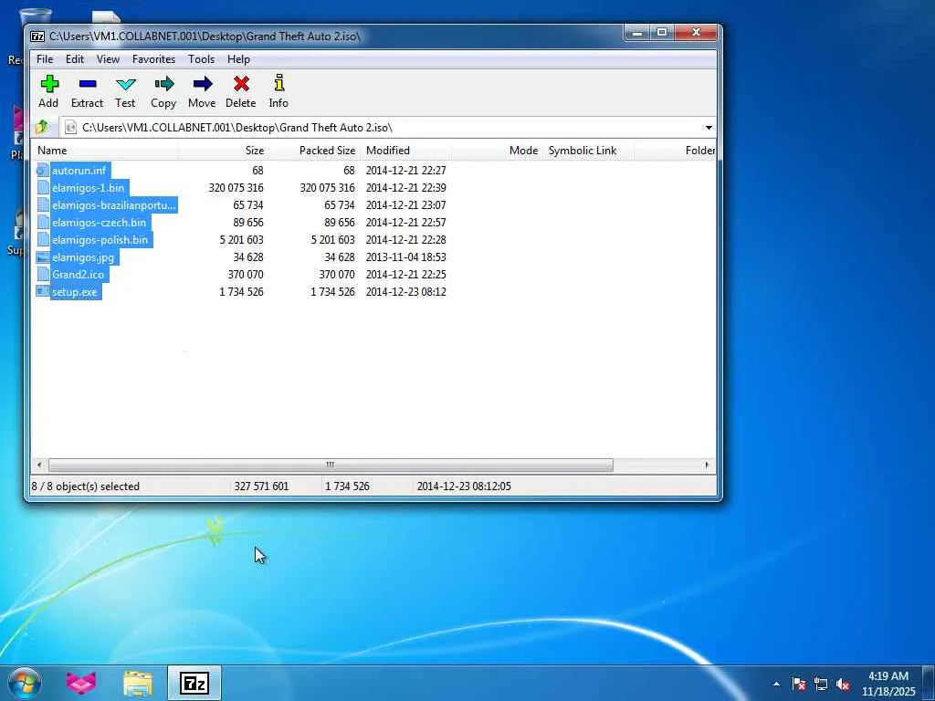Open the Help menu
Image resolution: width=935 pixels, height=701 pixels.
point(238,59)
